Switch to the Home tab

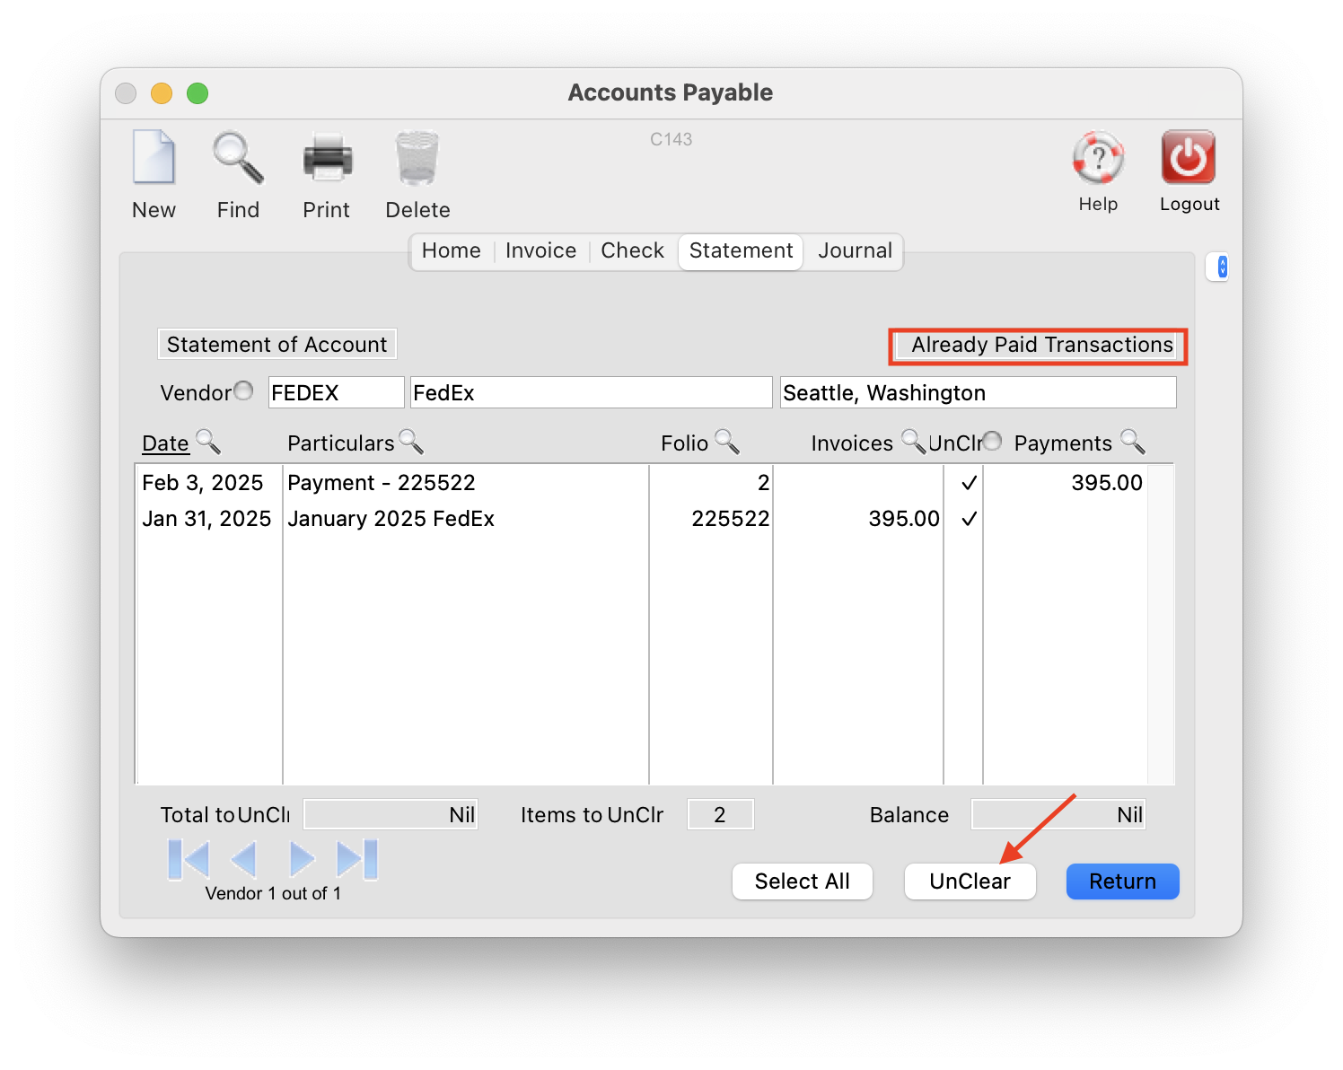point(452,251)
